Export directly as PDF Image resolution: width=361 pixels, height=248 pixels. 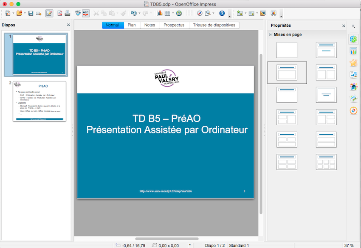point(59,13)
